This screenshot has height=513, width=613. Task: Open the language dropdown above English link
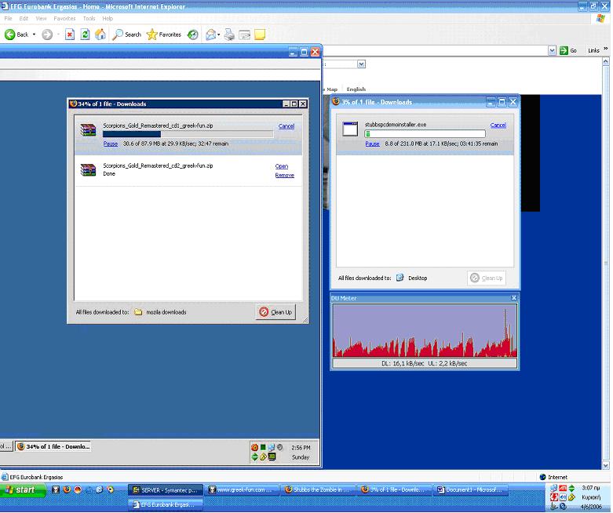pyautogui.click(x=361, y=64)
